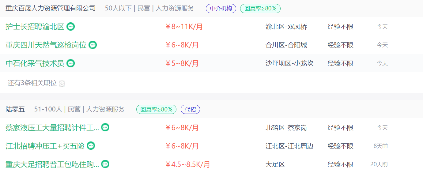Image resolution: width=423 pixels, height=173 pixels.
Task: Click the 代招 tag
Action: [x=190, y=109]
